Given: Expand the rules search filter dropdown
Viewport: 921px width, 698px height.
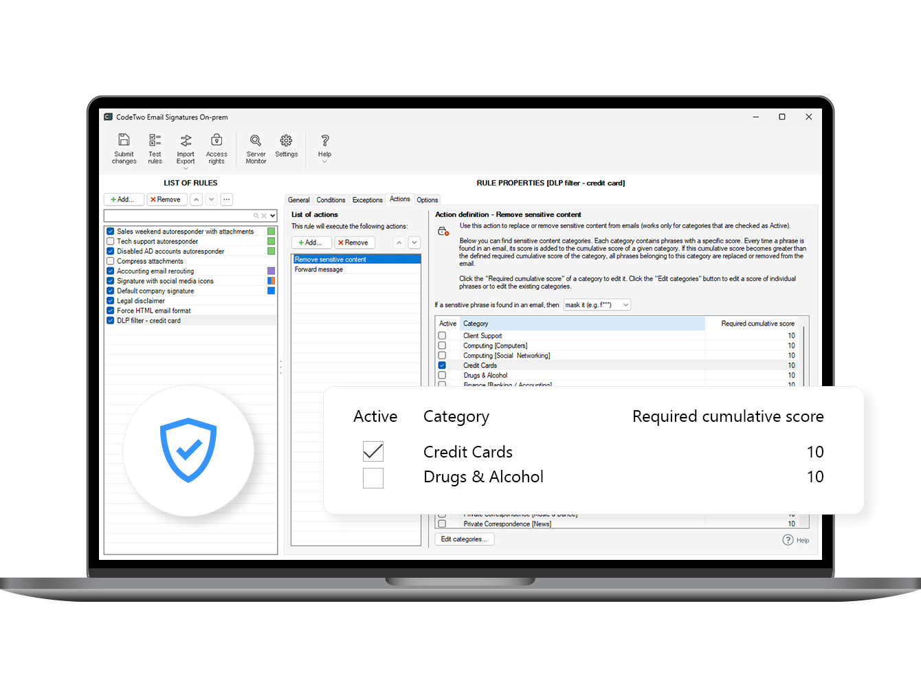Looking at the screenshot, I should 270,215.
